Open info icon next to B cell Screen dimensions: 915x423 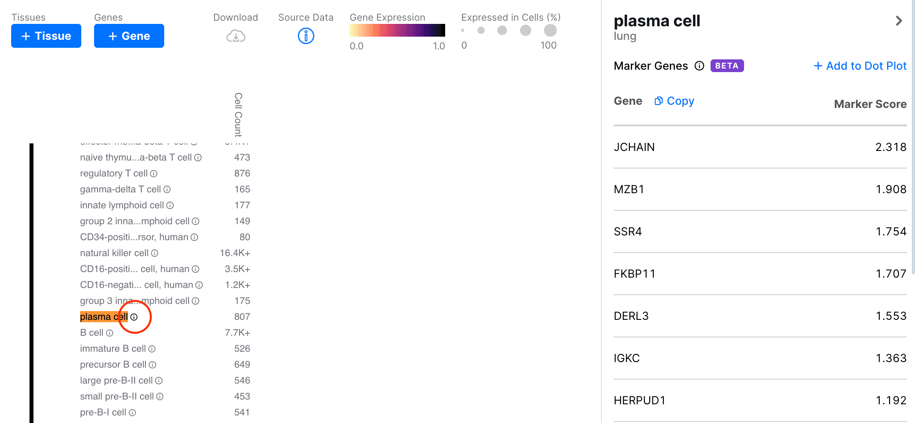point(110,333)
